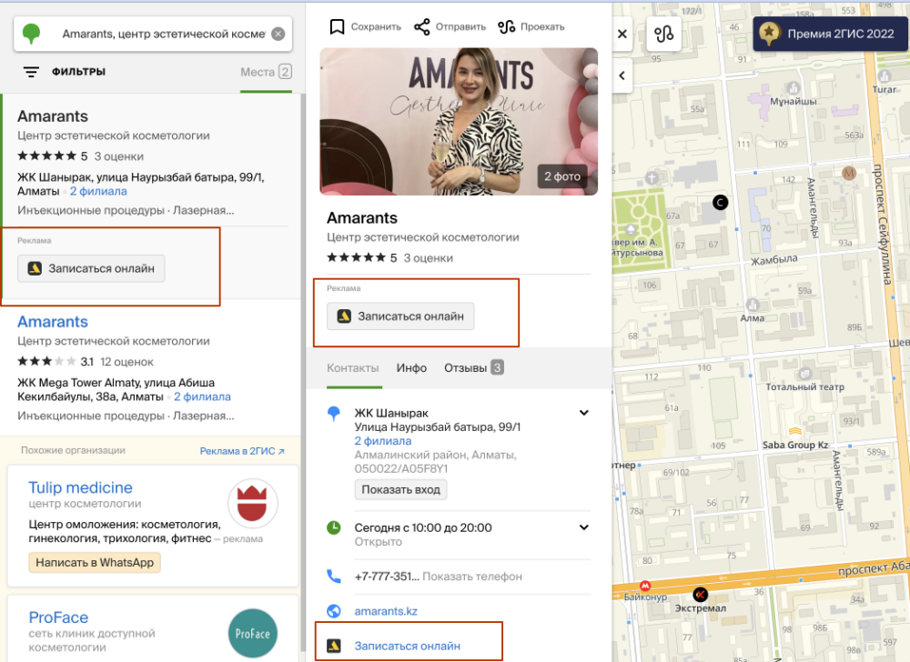The width and height of the screenshot is (910, 662).
Task: Follow the Реклама в 2ГИС link
Action: [x=242, y=451]
